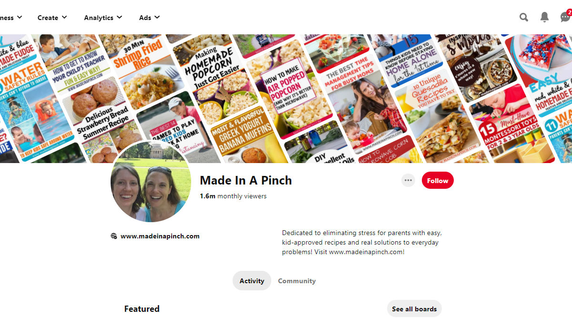This screenshot has width=572, height=318.
Task: Follow the Made In A Pinch profile
Action: click(x=438, y=181)
